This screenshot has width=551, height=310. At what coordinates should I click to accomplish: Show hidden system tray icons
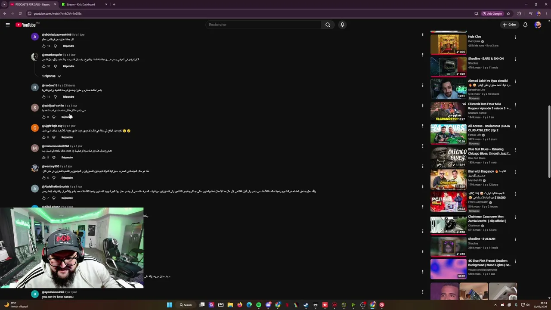pos(495,305)
